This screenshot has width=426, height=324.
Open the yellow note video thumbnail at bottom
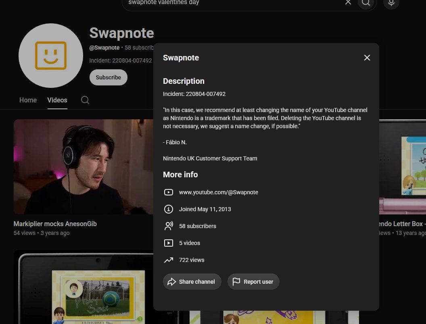point(274,317)
